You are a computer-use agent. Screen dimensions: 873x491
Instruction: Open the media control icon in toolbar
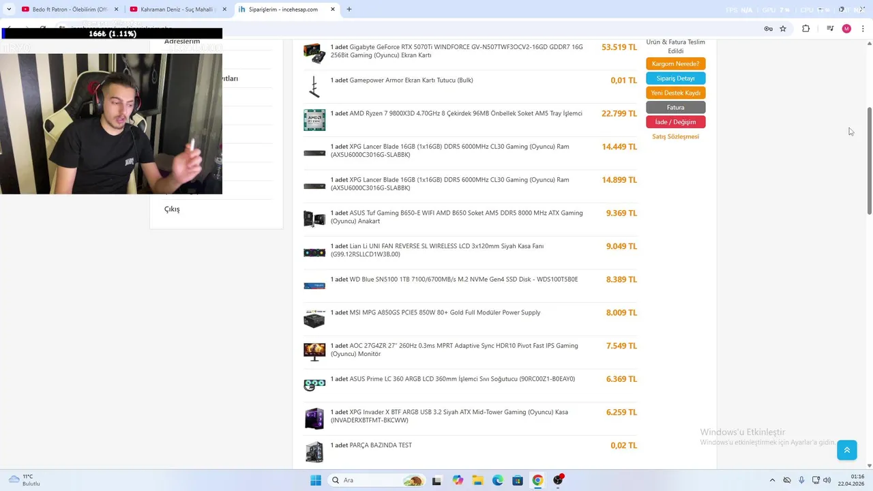tap(830, 29)
